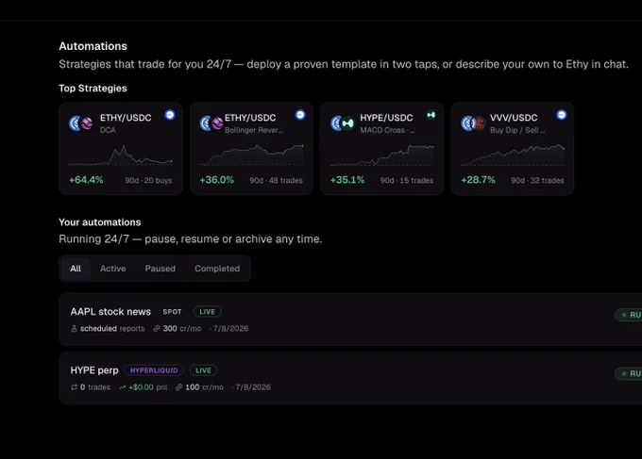The image size is (642, 459).
Task: Click the VVV/USDC token pair icon
Action: tap(473, 123)
